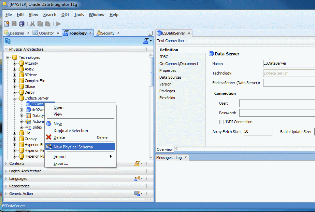Click the Data Server cylinder icon
Viewport: 315px width, 212px height.
212,54
